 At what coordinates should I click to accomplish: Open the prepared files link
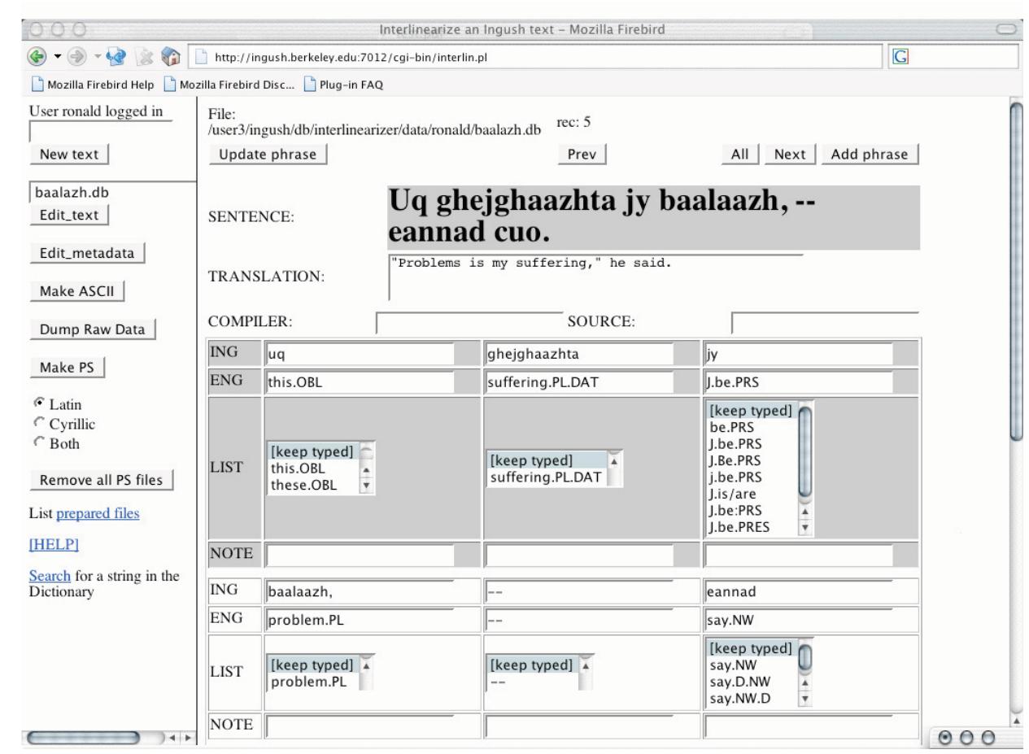coord(97,514)
